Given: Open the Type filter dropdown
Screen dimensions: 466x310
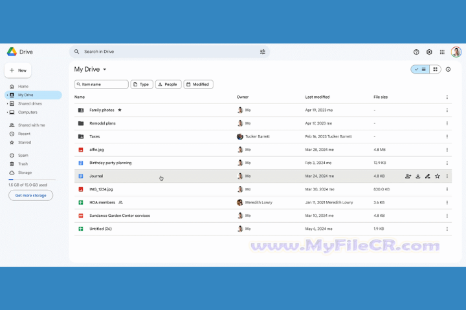Looking at the screenshot, I should click(x=142, y=84).
